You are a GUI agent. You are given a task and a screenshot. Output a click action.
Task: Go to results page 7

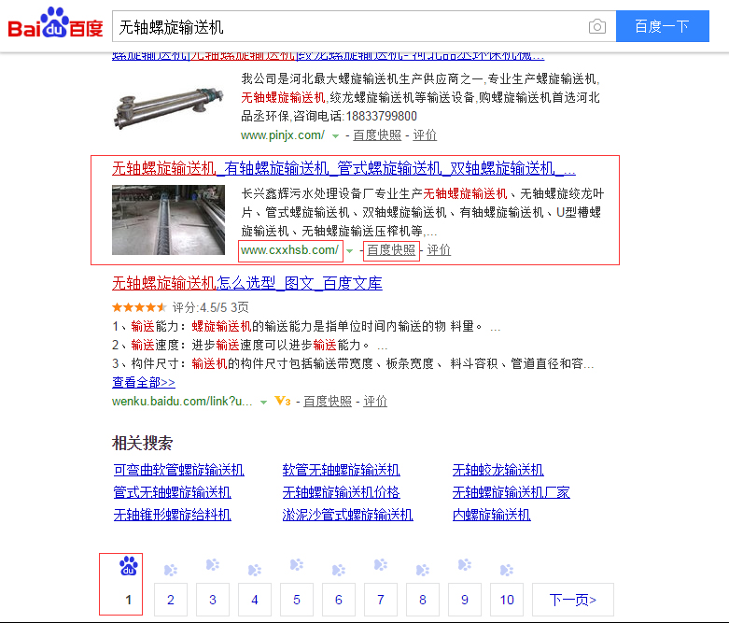pyautogui.click(x=381, y=600)
